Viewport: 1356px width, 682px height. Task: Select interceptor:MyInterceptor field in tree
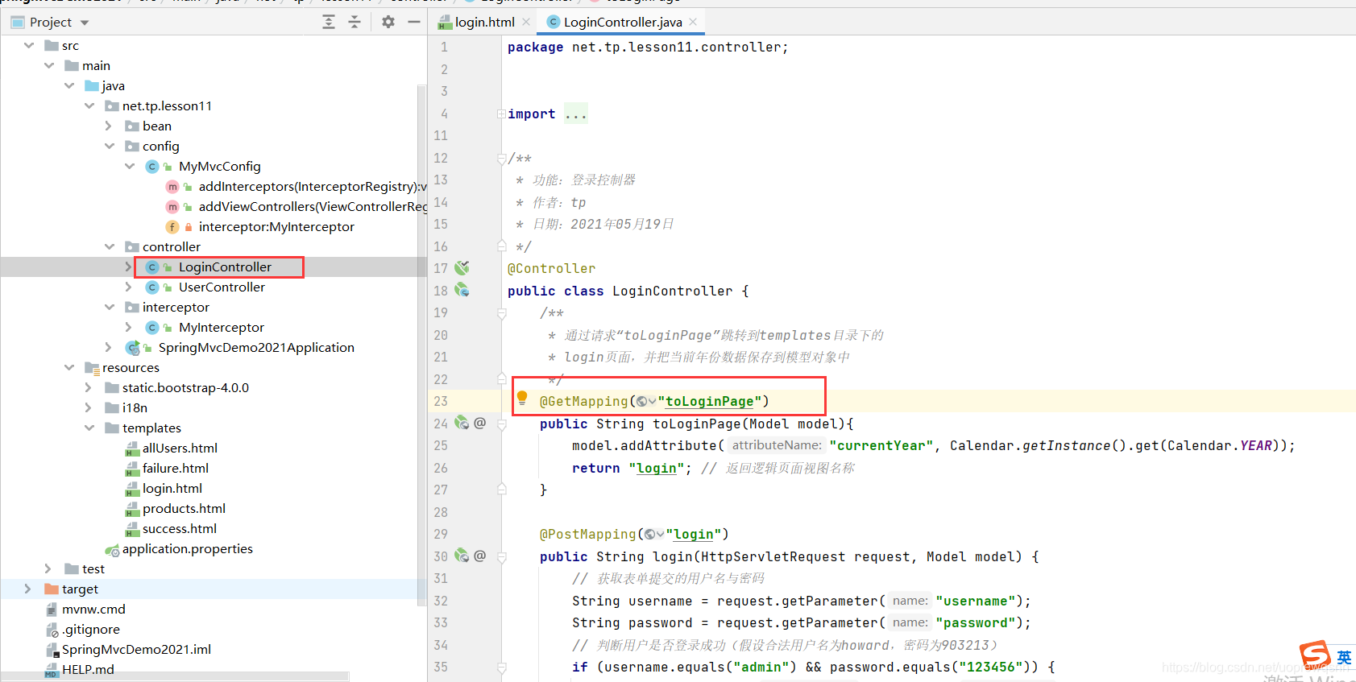click(276, 227)
